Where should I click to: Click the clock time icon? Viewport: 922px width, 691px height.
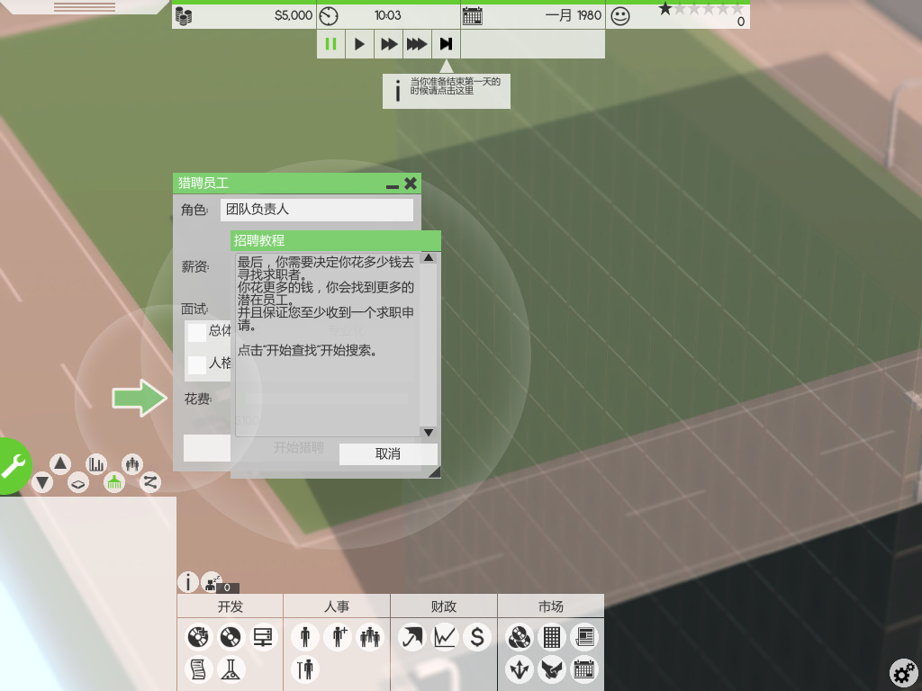point(329,16)
